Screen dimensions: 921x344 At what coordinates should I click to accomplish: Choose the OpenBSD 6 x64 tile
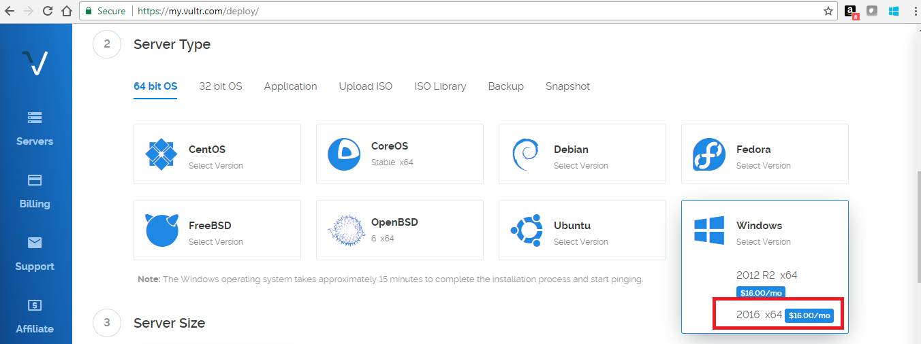400,230
